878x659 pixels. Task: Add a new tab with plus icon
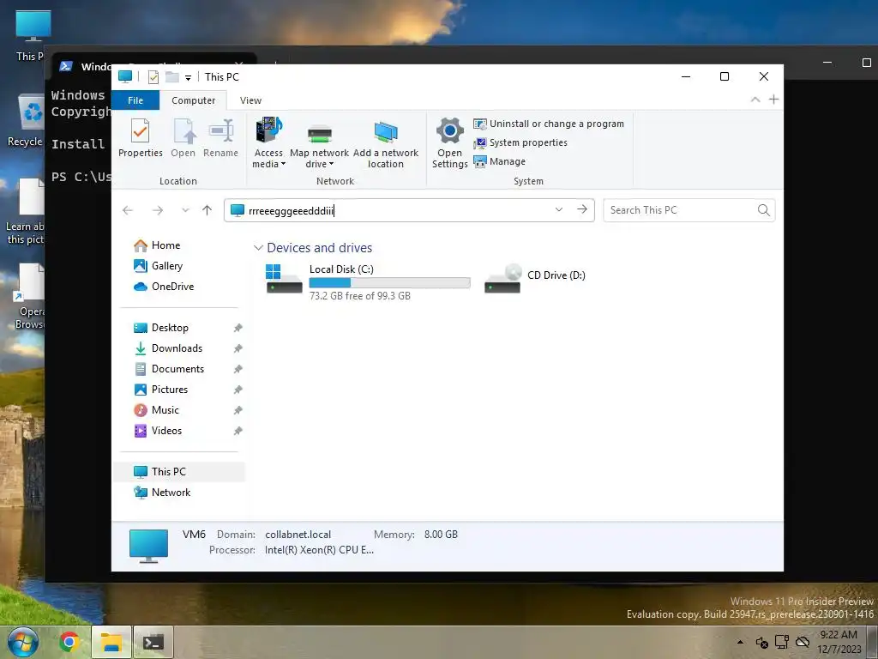pyautogui.click(x=774, y=100)
